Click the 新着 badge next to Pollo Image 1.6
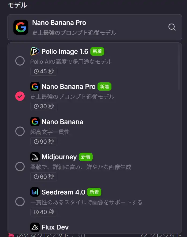Screen dimensions: 187x237 (x=97, y=51)
